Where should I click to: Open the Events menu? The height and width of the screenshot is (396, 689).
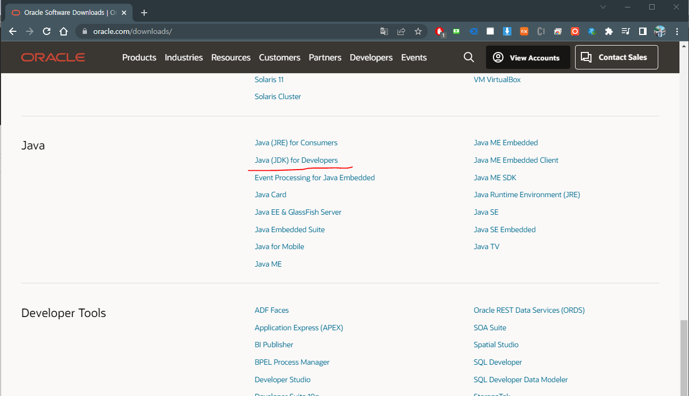point(414,57)
